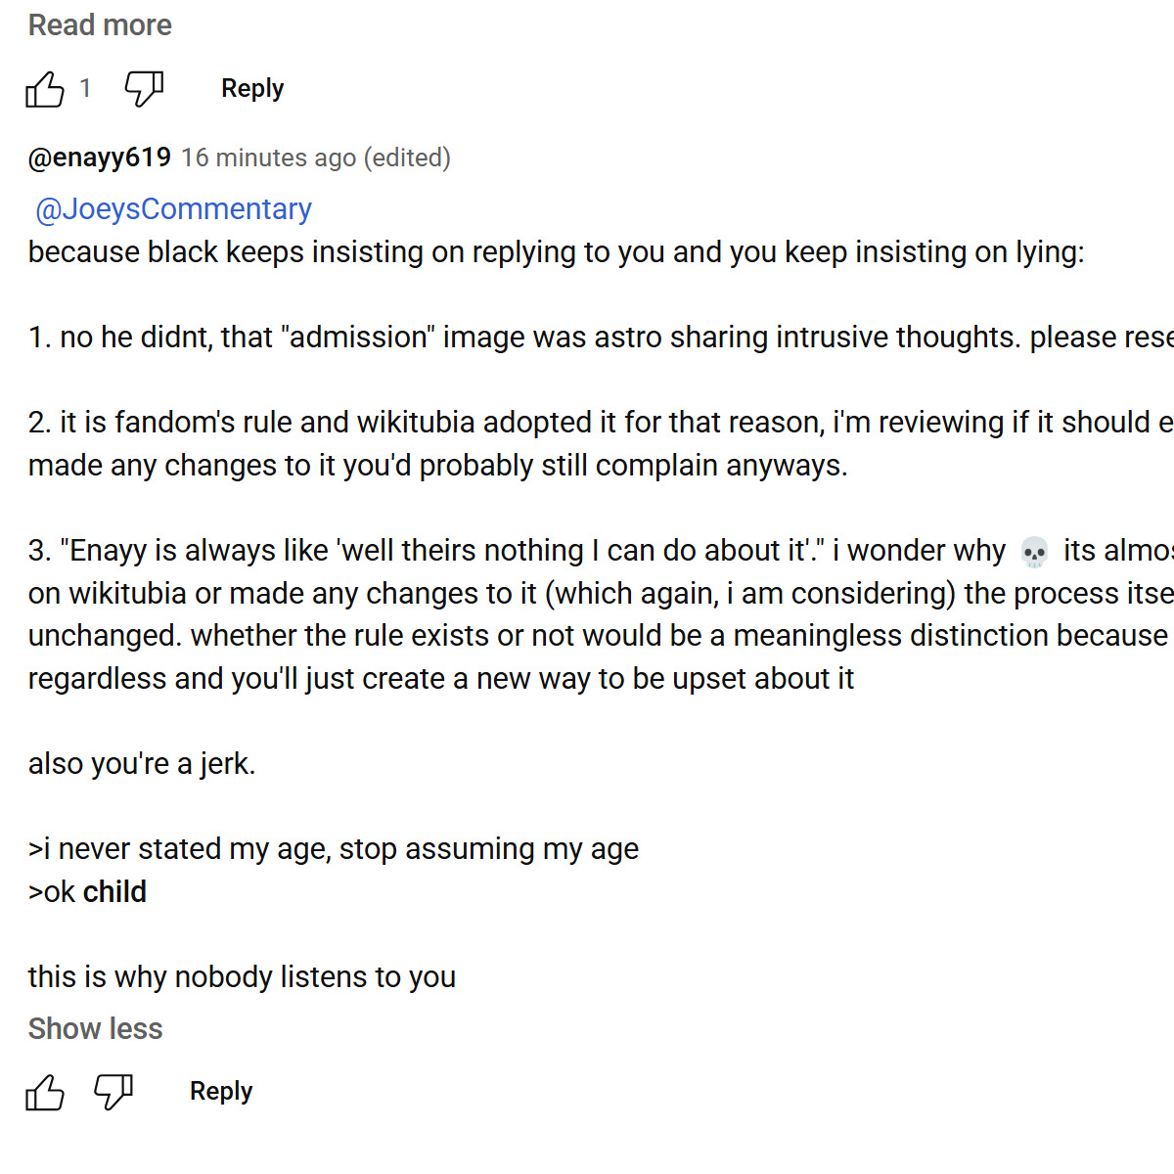Image resolution: width=1174 pixels, height=1174 pixels.
Task: Click the bold word 'child'
Action: pos(114,892)
